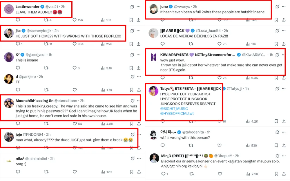Share the KIWIARMY4BTS tweet

pyautogui.click(x=284, y=78)
